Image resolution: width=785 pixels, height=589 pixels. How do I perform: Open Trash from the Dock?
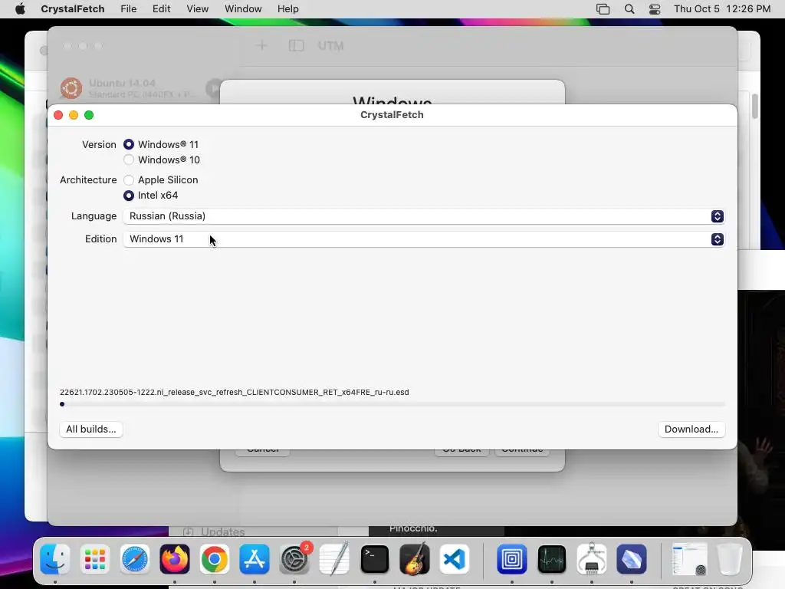(x=730, y=559)
